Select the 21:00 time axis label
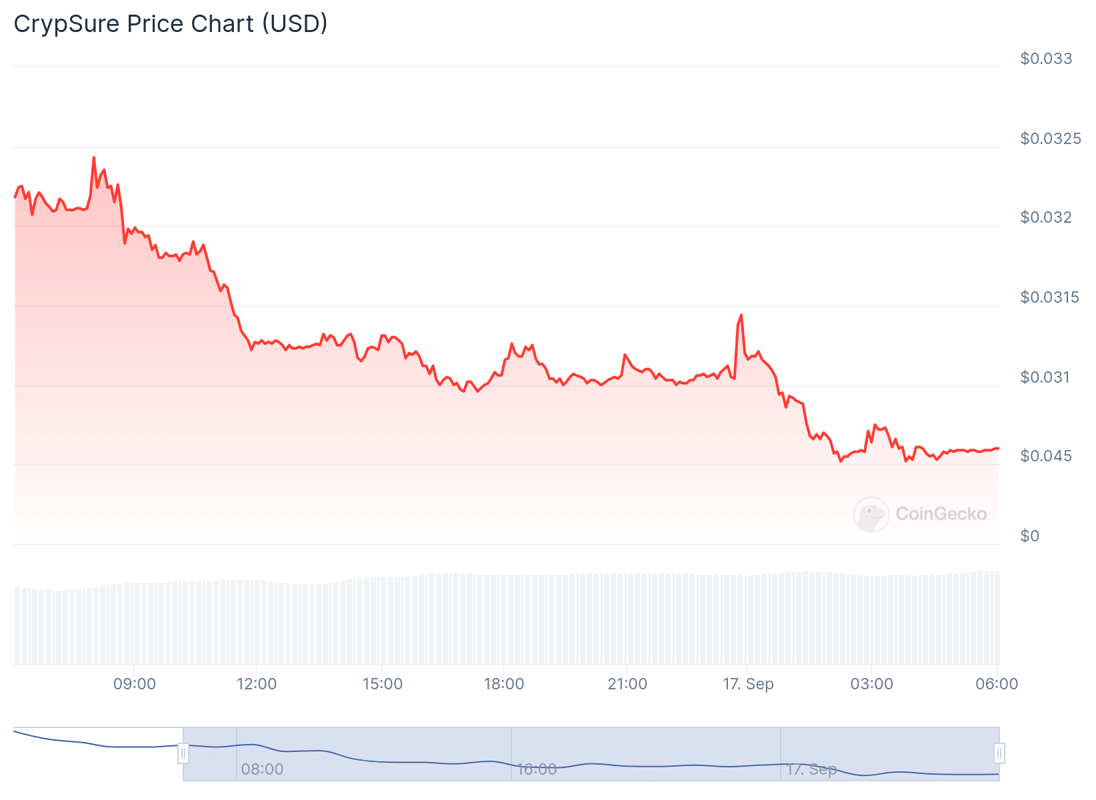This screenshot has width=1096, height=800. pos(627,684)
